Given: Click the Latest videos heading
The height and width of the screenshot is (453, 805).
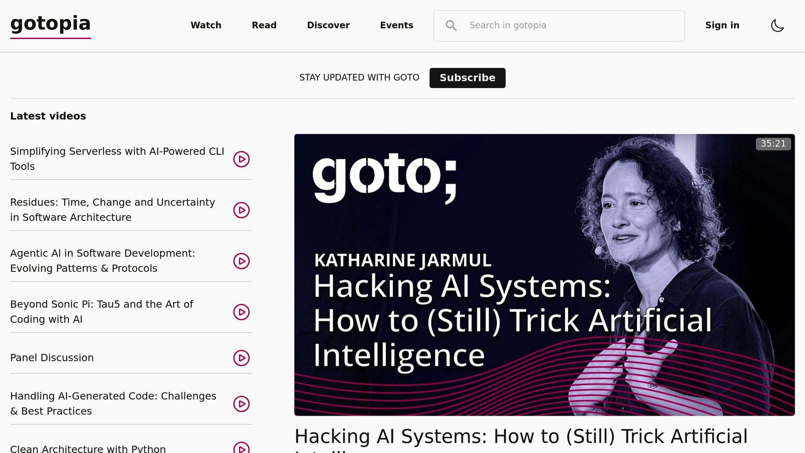Looking at the screenshot, I should click(48, 116).
